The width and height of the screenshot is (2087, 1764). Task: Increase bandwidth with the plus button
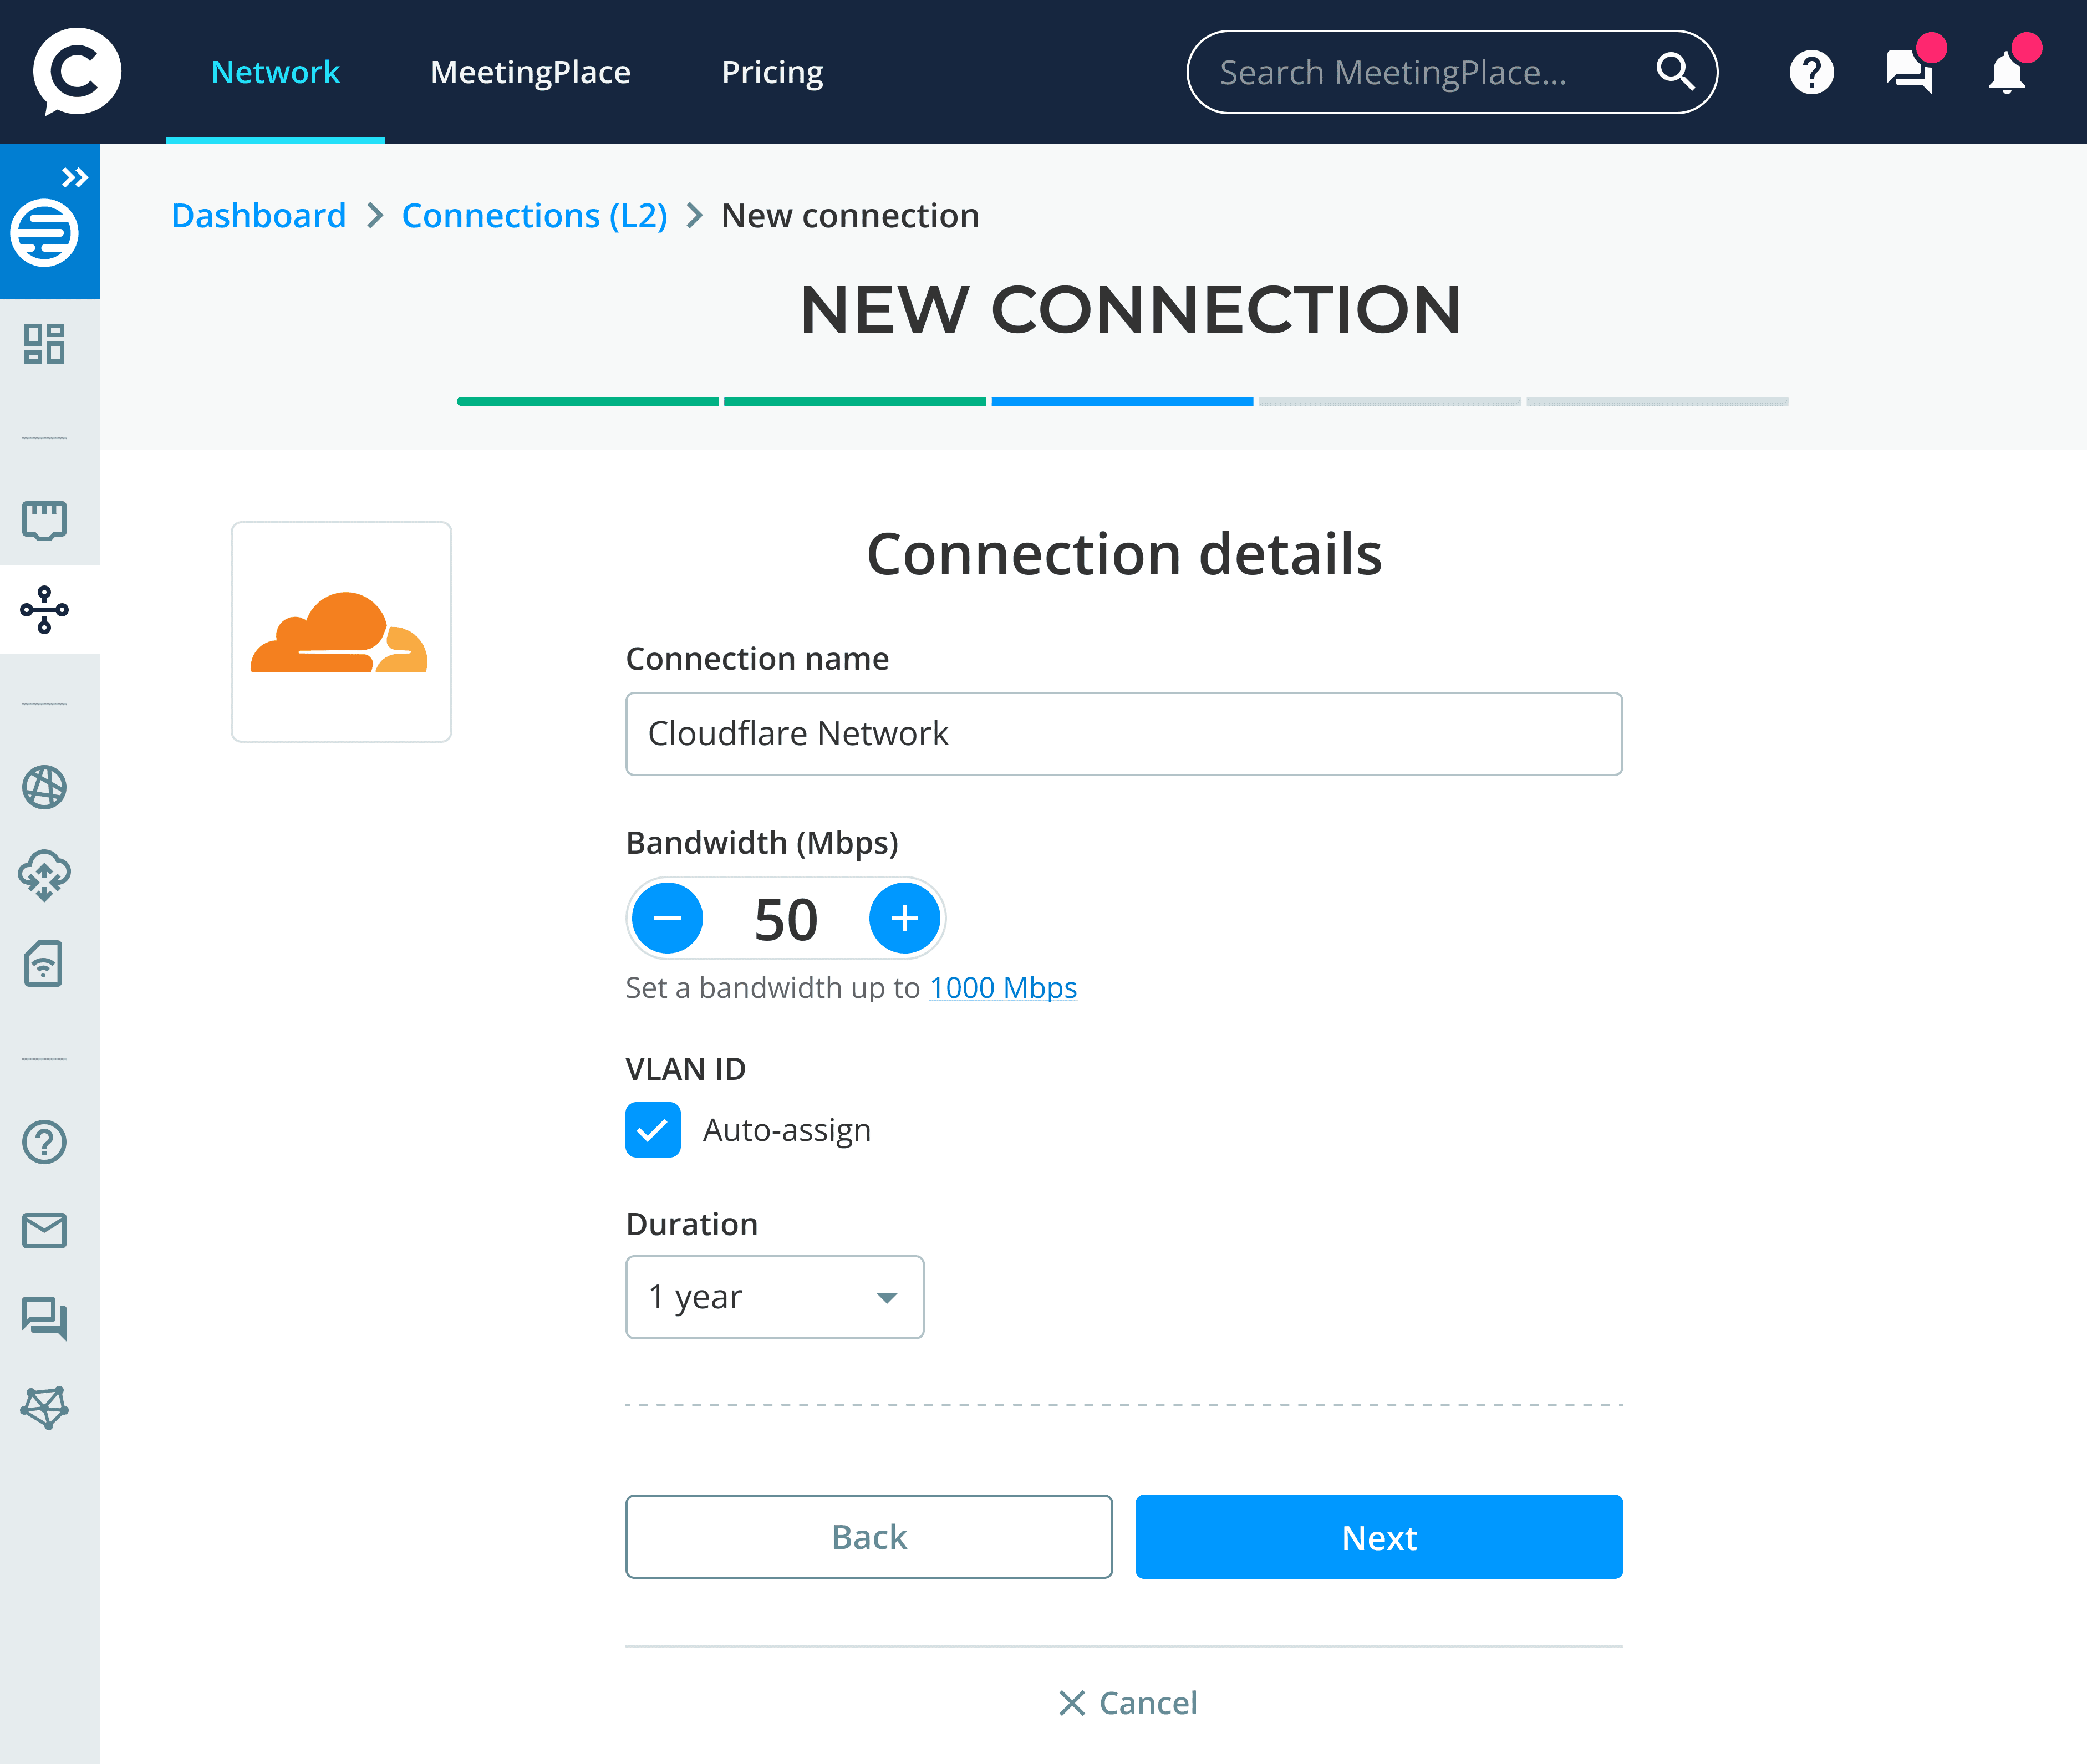[x=904, y=918]
